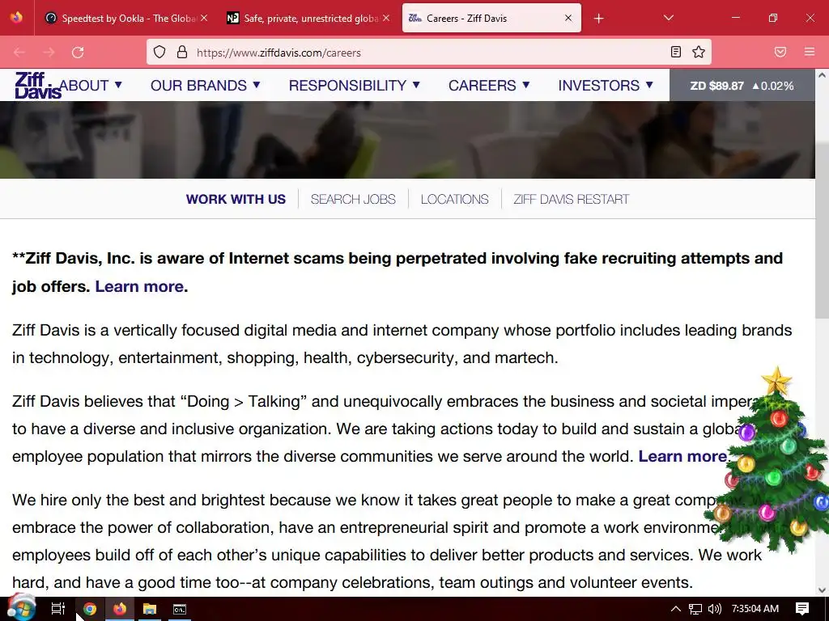Image resolution: width=829 pixels, height=621 pixels.
Task: Open tracking protection shield panel
Action: 159,52
